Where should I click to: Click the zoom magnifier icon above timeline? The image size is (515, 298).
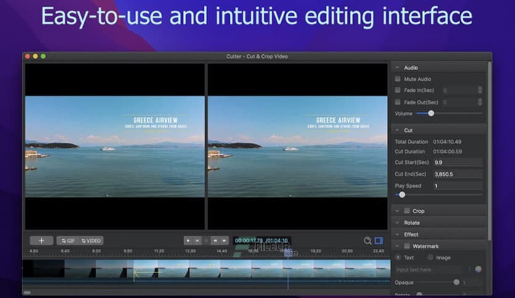point(368,241)
